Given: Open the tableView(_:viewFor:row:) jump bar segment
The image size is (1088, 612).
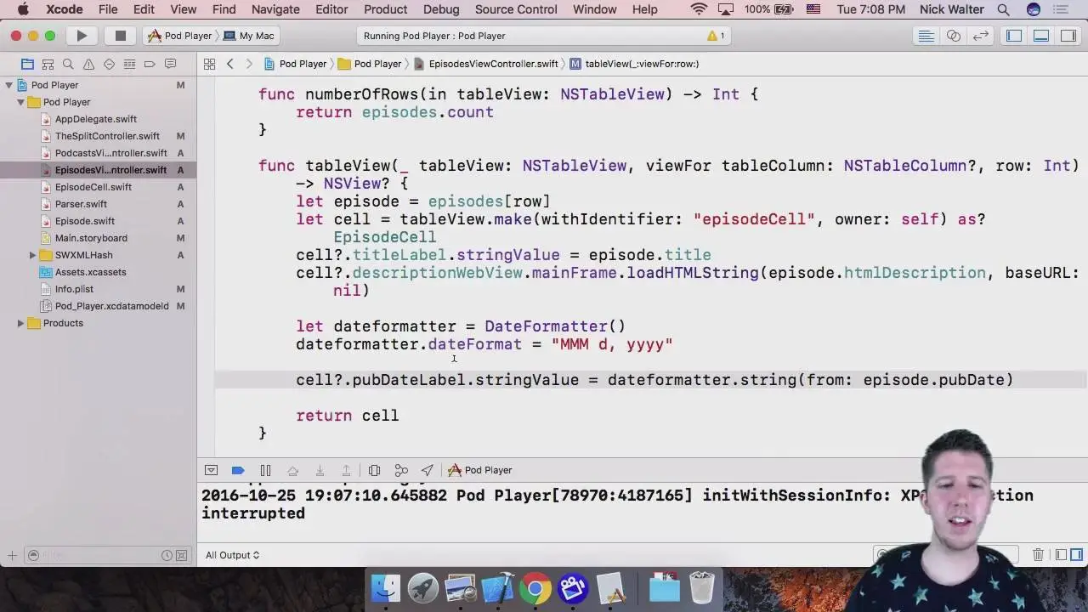Looking at the screenshot, I should pos(634,64).
